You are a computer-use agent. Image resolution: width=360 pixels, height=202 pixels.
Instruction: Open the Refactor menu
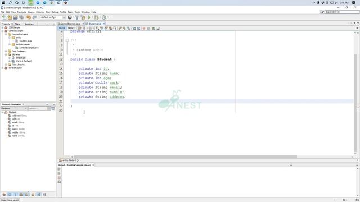pos(40,12)
